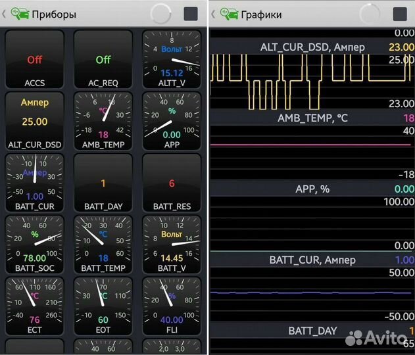Tap the green car icon beside Приборы
The image size is (415, 355).
tap(21, 14)
